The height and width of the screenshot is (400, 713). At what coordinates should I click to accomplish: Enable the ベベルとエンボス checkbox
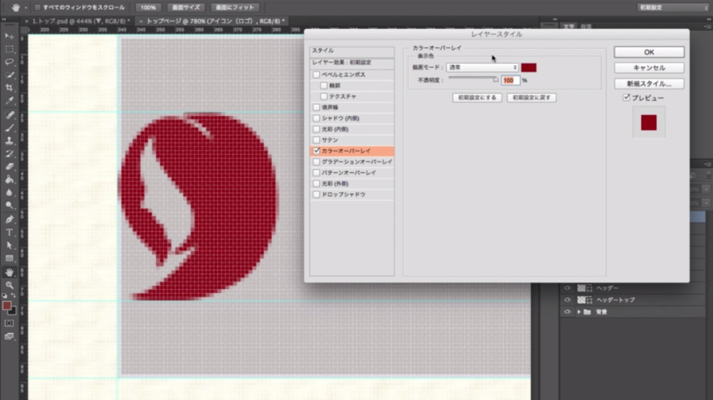317,75
